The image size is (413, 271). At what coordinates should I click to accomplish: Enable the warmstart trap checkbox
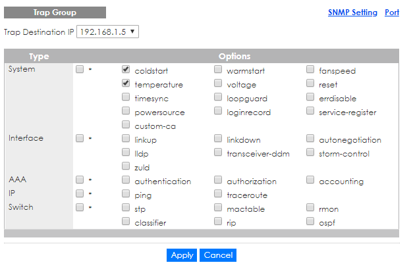(x=218, y=70)
